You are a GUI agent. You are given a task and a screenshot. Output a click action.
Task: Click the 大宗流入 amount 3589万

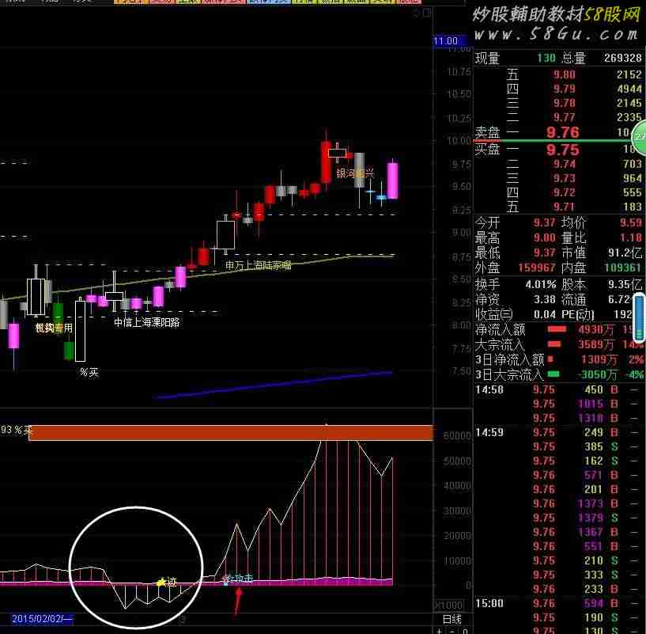click(x=595, y=344)
